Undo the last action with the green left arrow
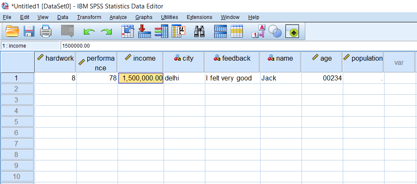Screen dimensions: 417x184 click(89, 32)
